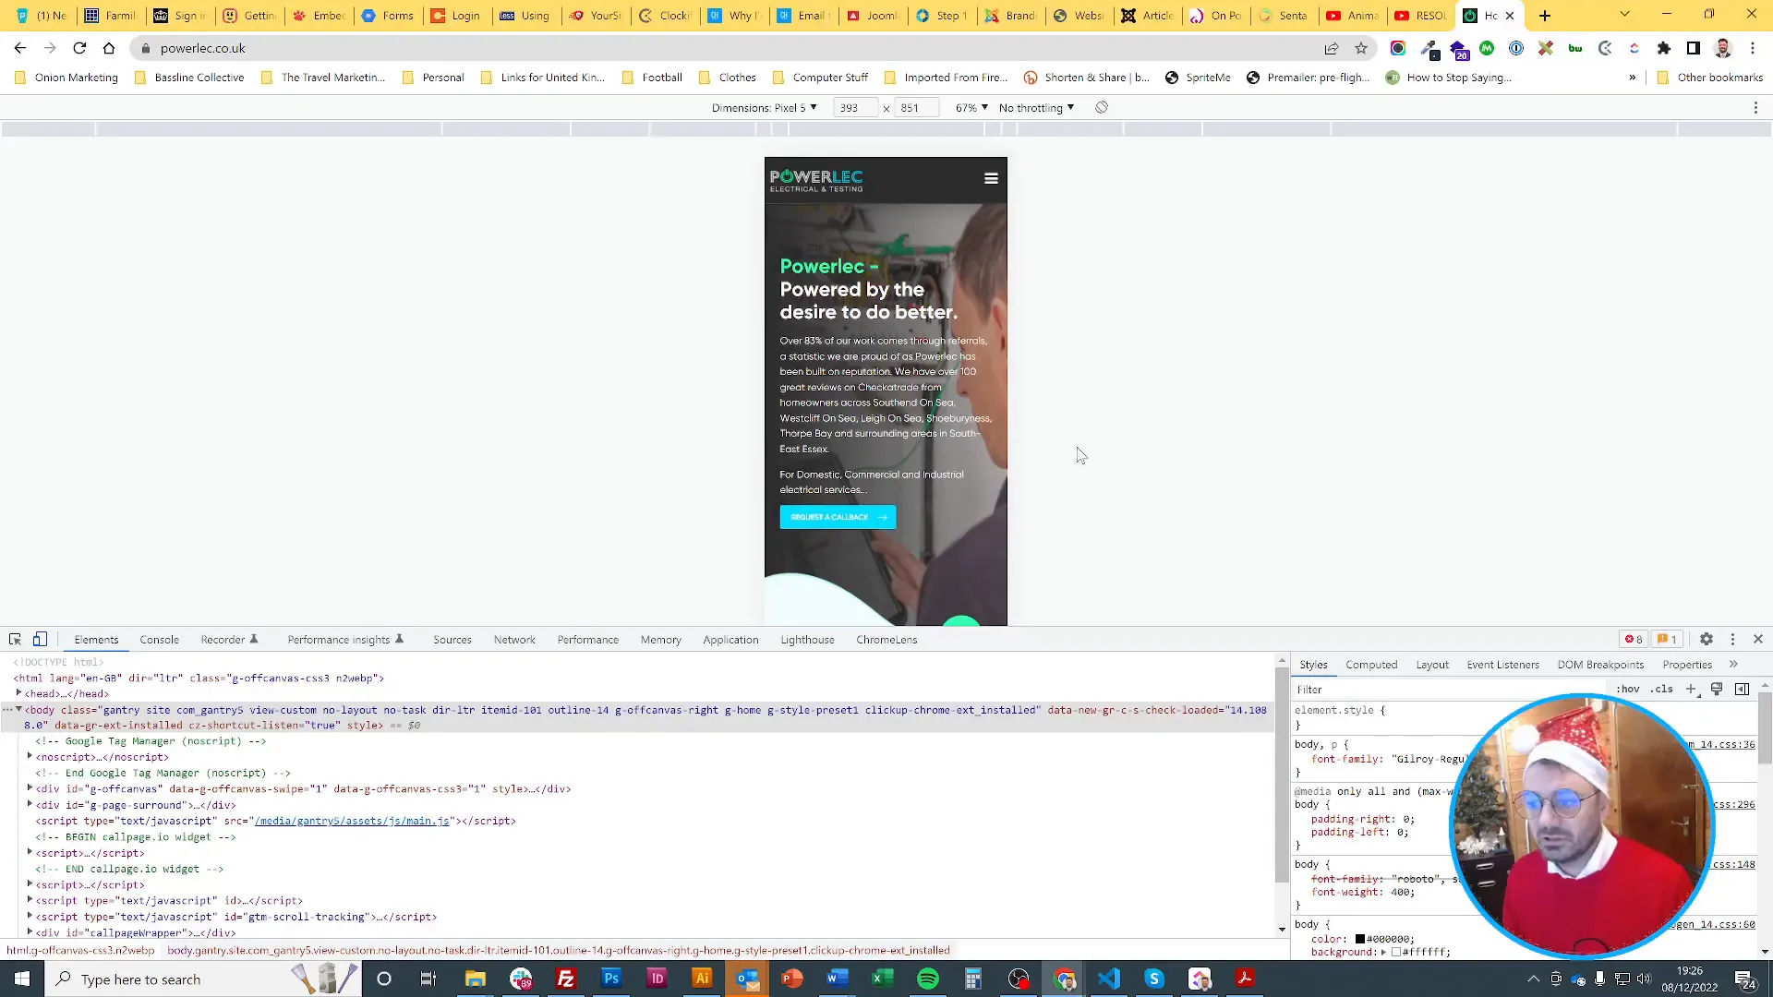Click the Powerlec logo on the site
The image size is (1773, 997).
click(816, 180)
